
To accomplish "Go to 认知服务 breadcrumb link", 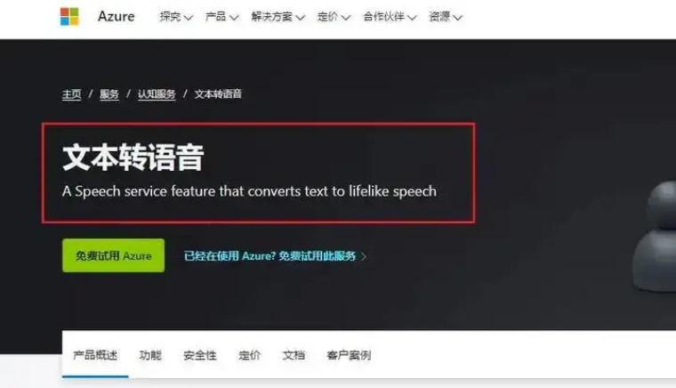I will coord(157,94).
